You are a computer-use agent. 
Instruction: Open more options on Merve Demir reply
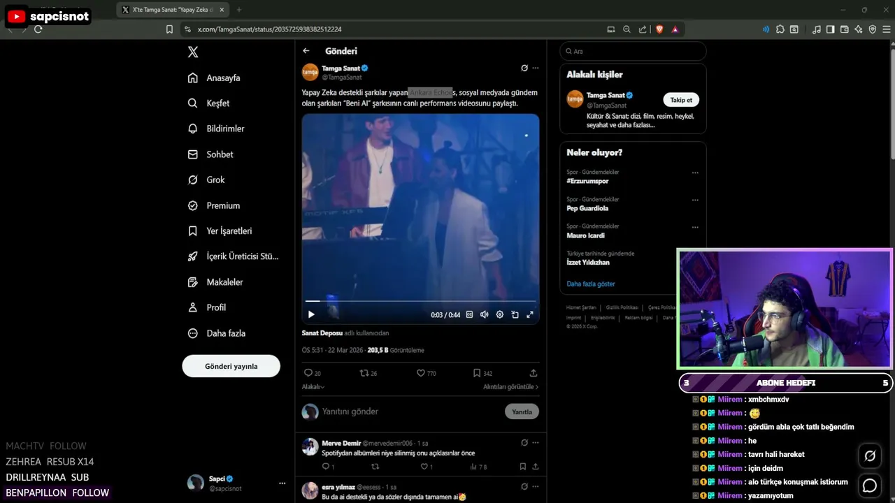pos(536,443)
